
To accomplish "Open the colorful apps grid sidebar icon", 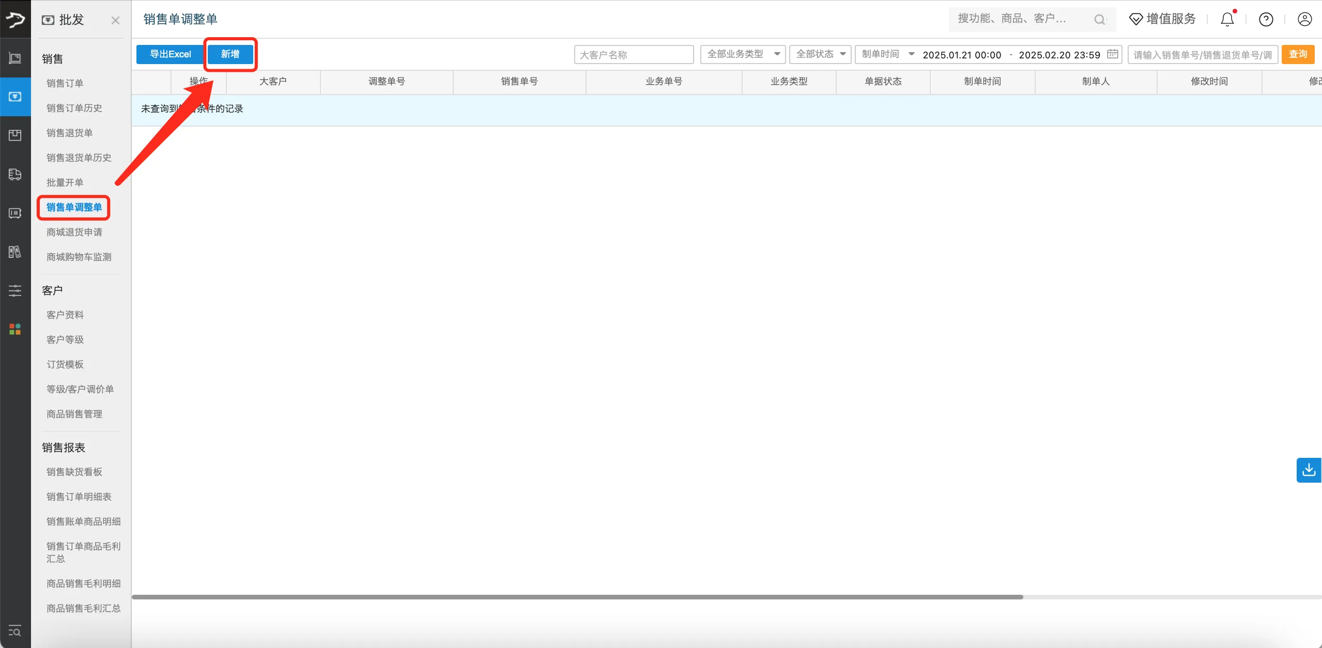I will 15,329.
